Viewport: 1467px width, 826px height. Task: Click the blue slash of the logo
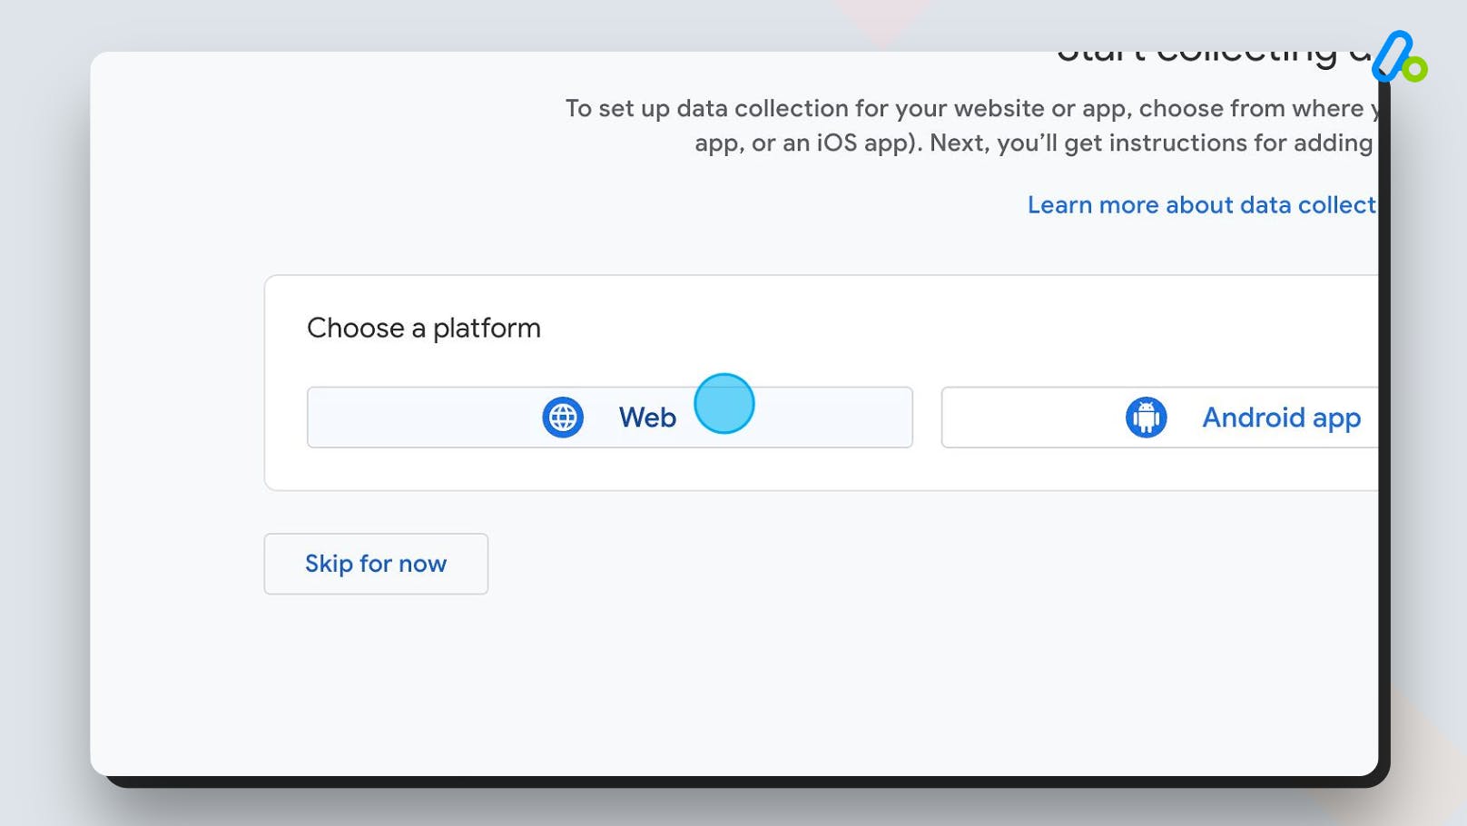click(x=1391, y=56)
